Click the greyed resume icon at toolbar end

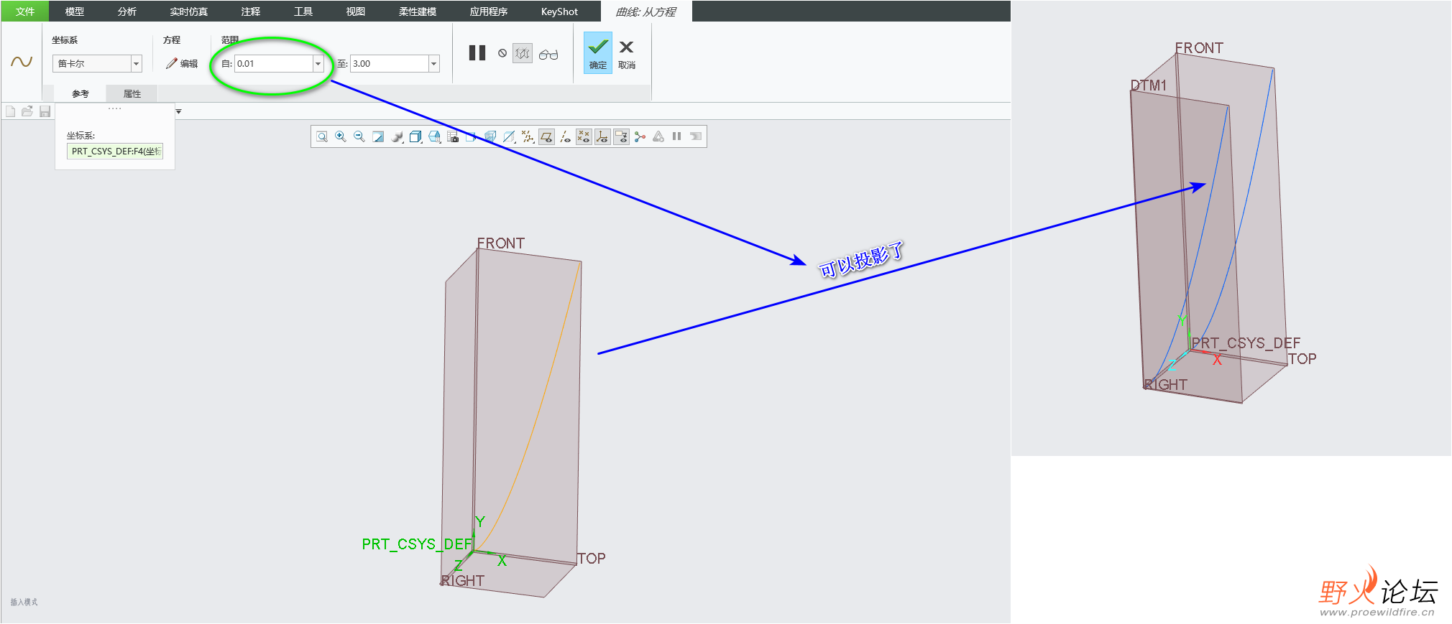pyautogui.click(x=695, y=136)
